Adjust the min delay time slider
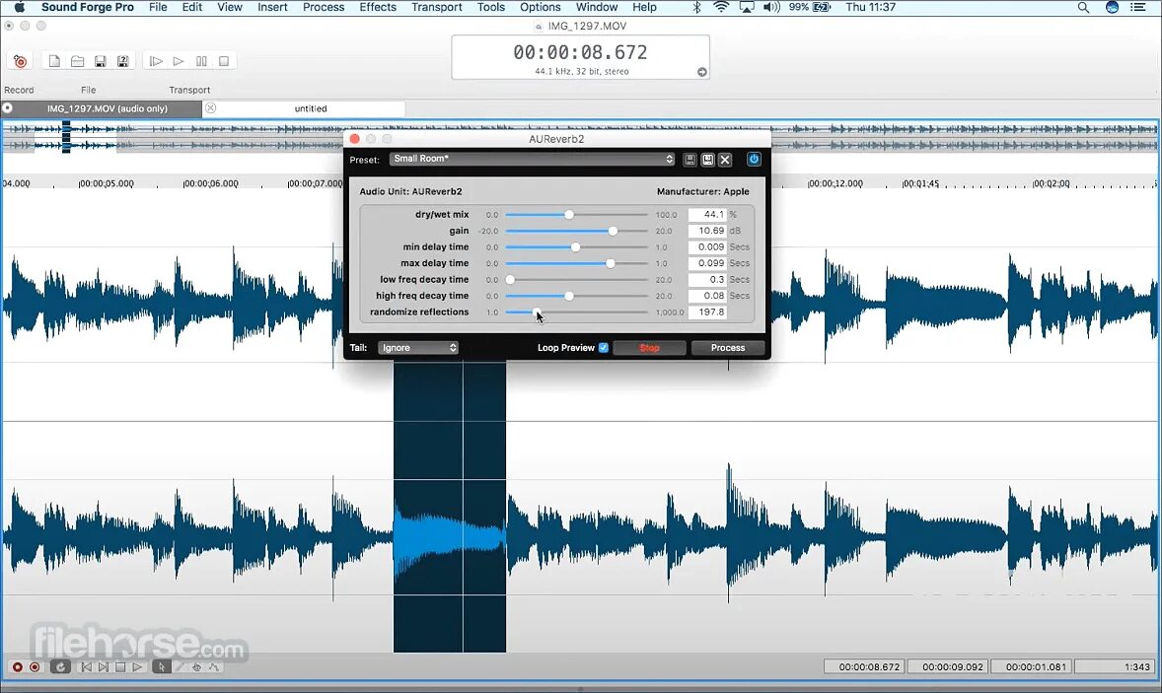The width and height of the screenshot is (1162, 693). [575, 247]
